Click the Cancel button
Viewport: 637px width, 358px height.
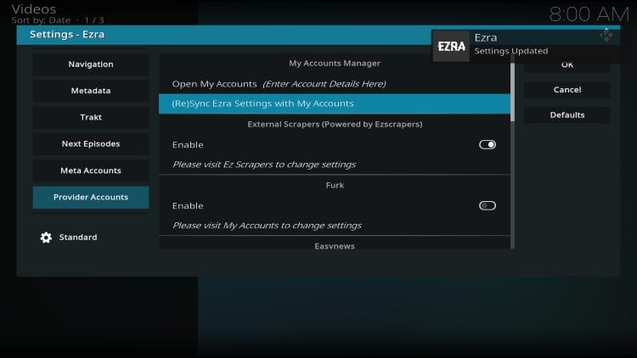pyautogui.click(x=567, y=90)
